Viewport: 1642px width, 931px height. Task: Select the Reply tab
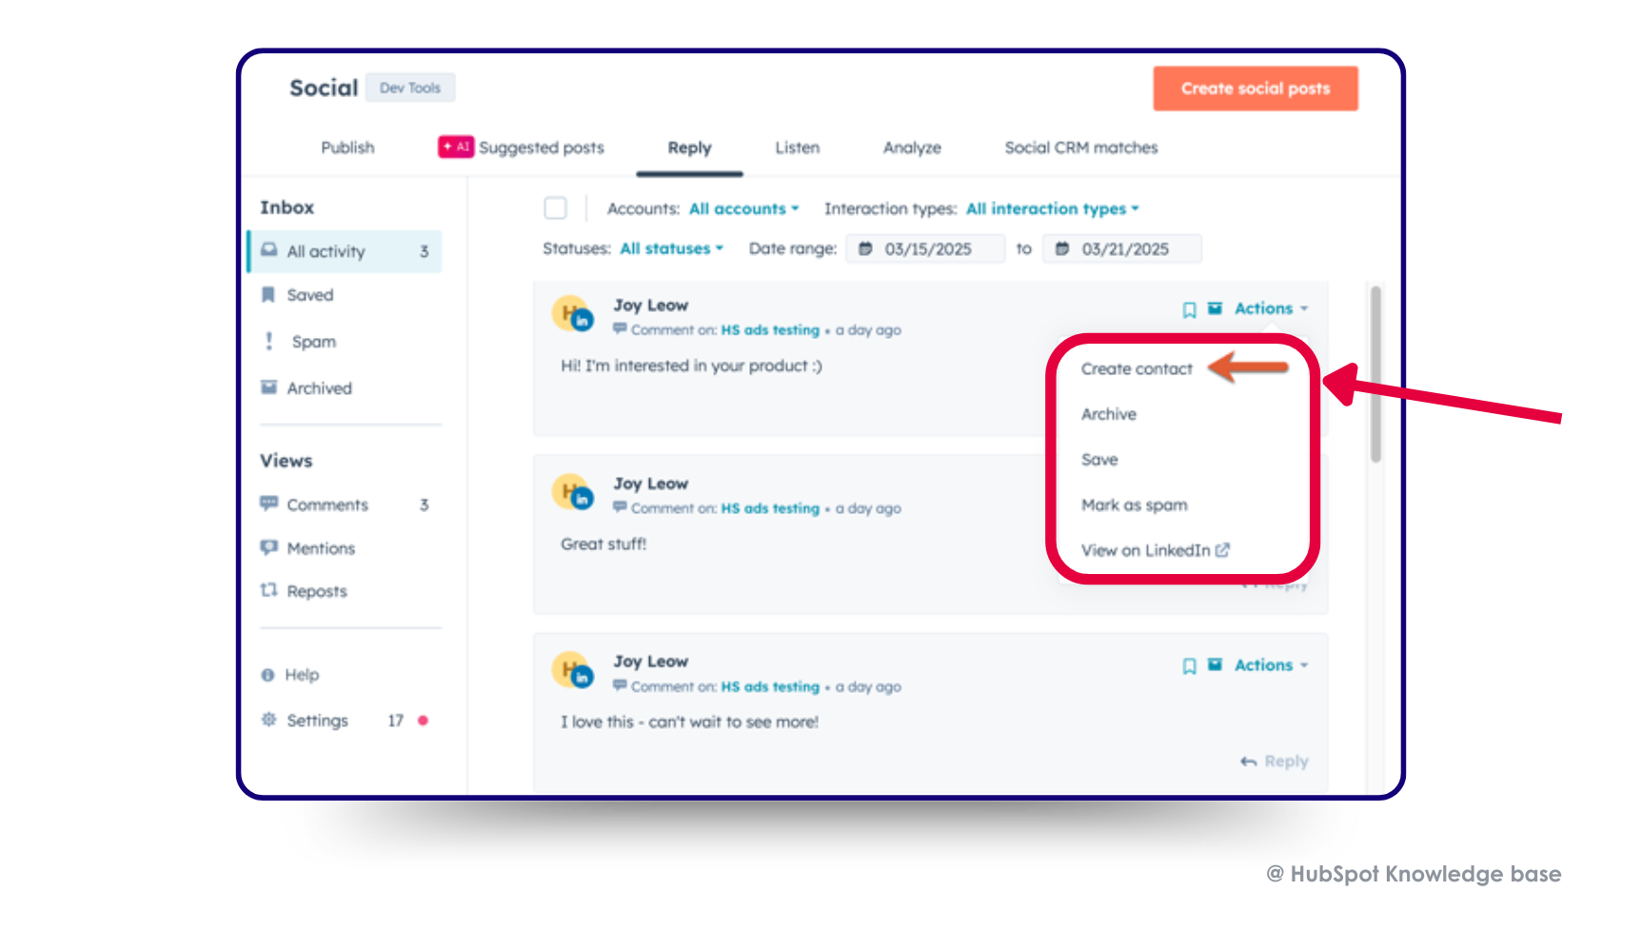click(689, 148)
